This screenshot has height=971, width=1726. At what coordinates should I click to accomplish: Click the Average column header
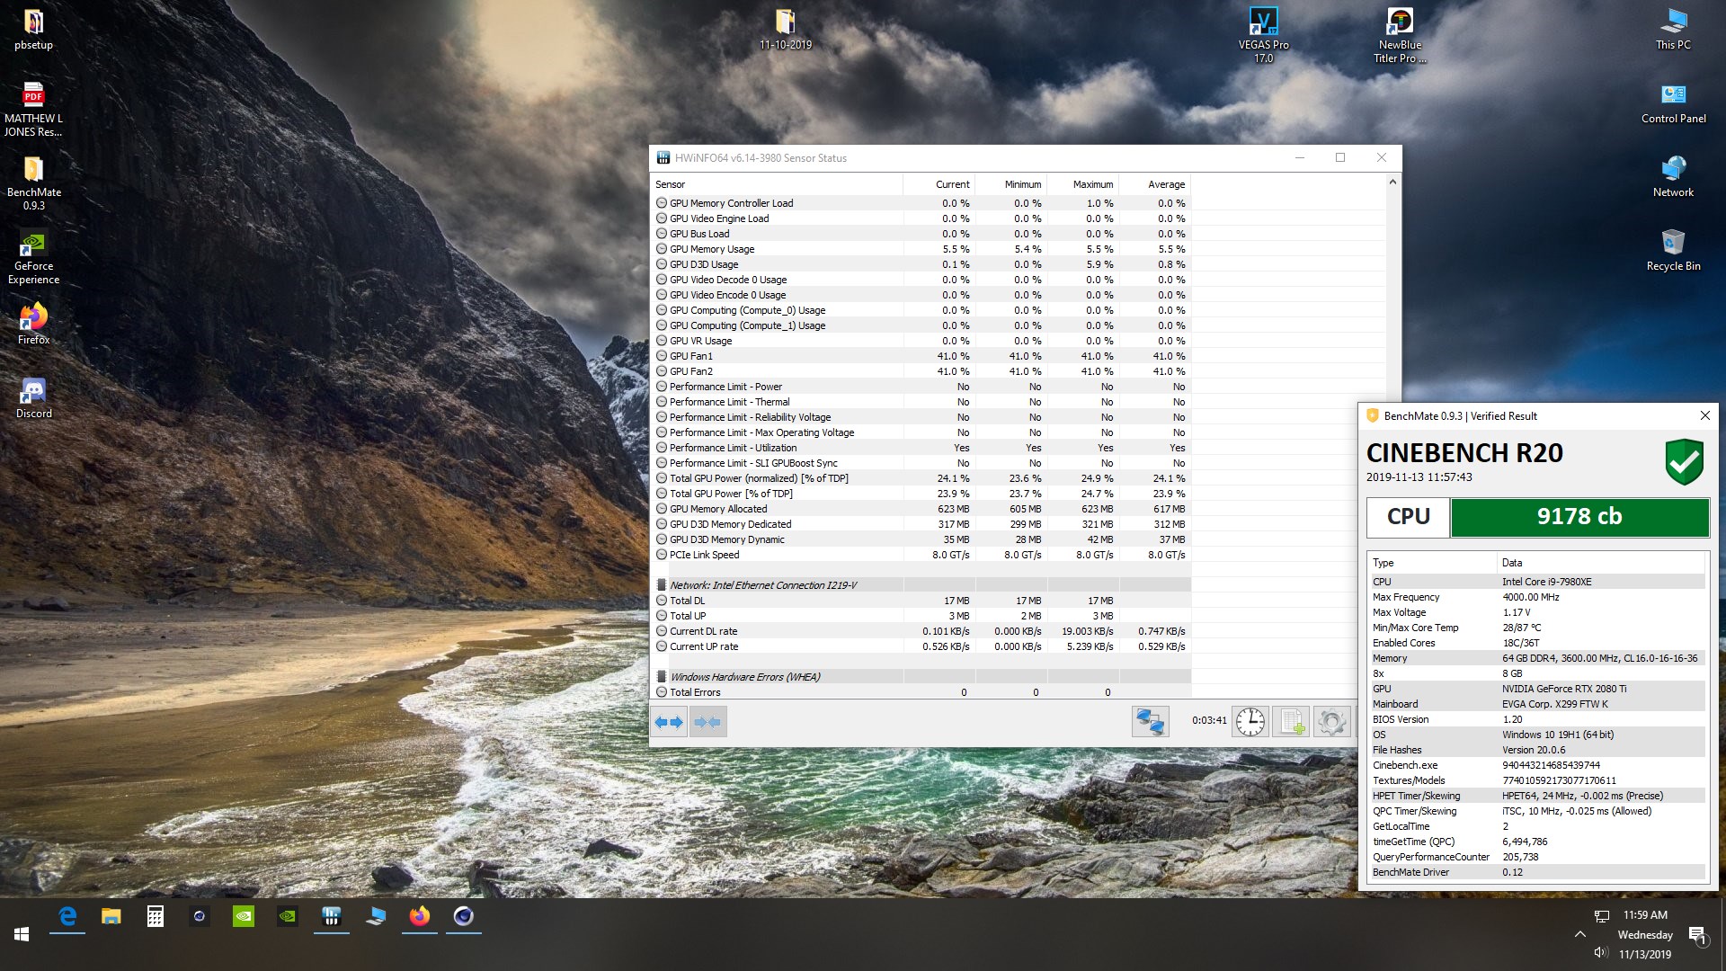(x=1155, y=184)
